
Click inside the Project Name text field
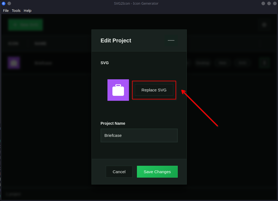(x=139, y=135)
